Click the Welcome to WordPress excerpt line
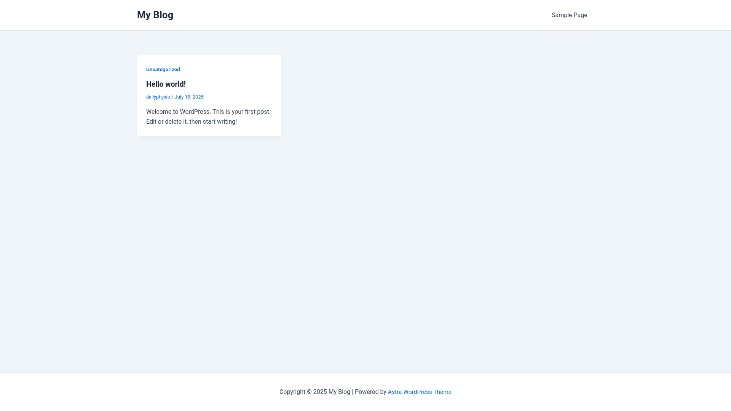This screenshot has width=731, height=411. [208, 112]
